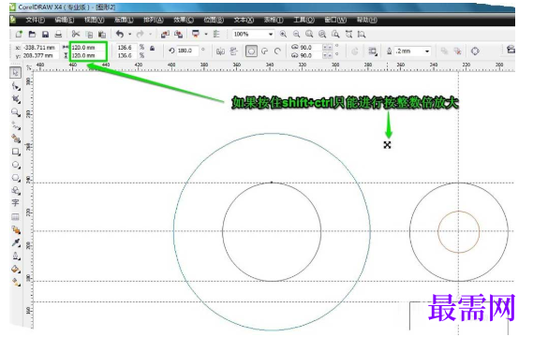Open the outline width .2 mm dropdown
Viewport: 533px width, 337px height.
pos(427,51)
